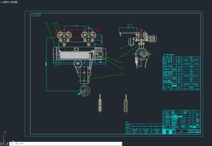Click the specification table on the right
Screen dimensions: 212x146
181,73
